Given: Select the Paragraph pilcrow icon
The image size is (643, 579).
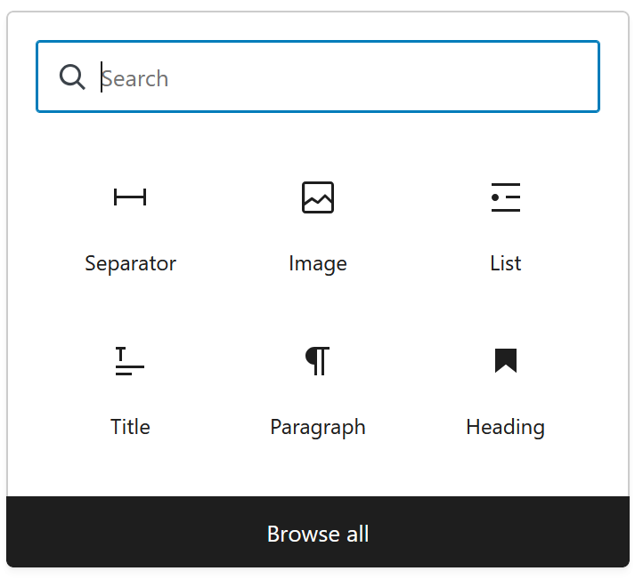Looking at the screenshot, I should 318,361.
